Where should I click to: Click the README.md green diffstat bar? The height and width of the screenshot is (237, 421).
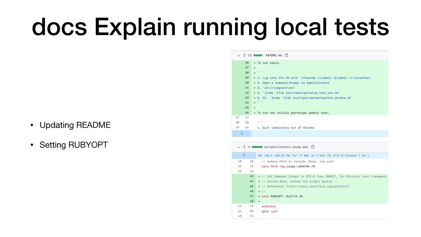[x=259, y=56]
